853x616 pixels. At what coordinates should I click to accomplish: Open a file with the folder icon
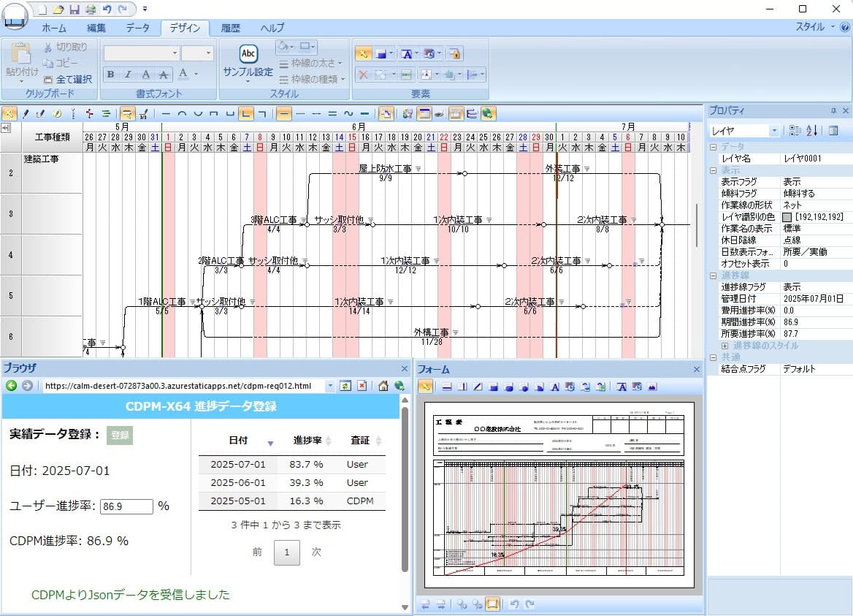coord(58,9)
